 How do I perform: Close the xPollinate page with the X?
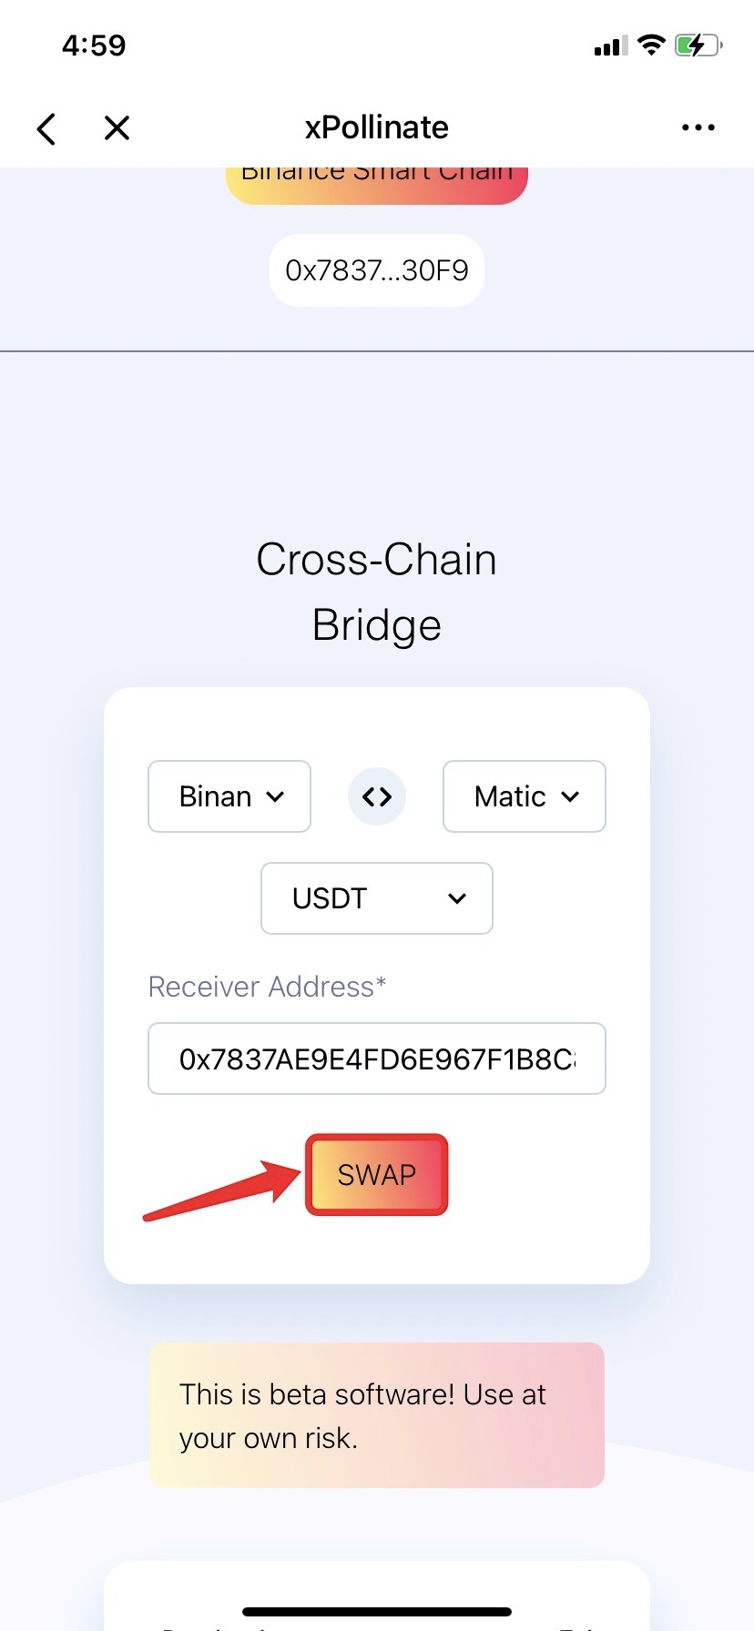tap(117, 128)
